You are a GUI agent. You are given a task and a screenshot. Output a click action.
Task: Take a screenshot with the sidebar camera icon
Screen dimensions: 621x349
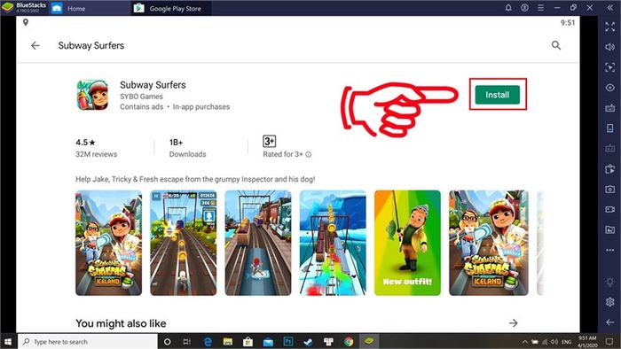point(610,189)
